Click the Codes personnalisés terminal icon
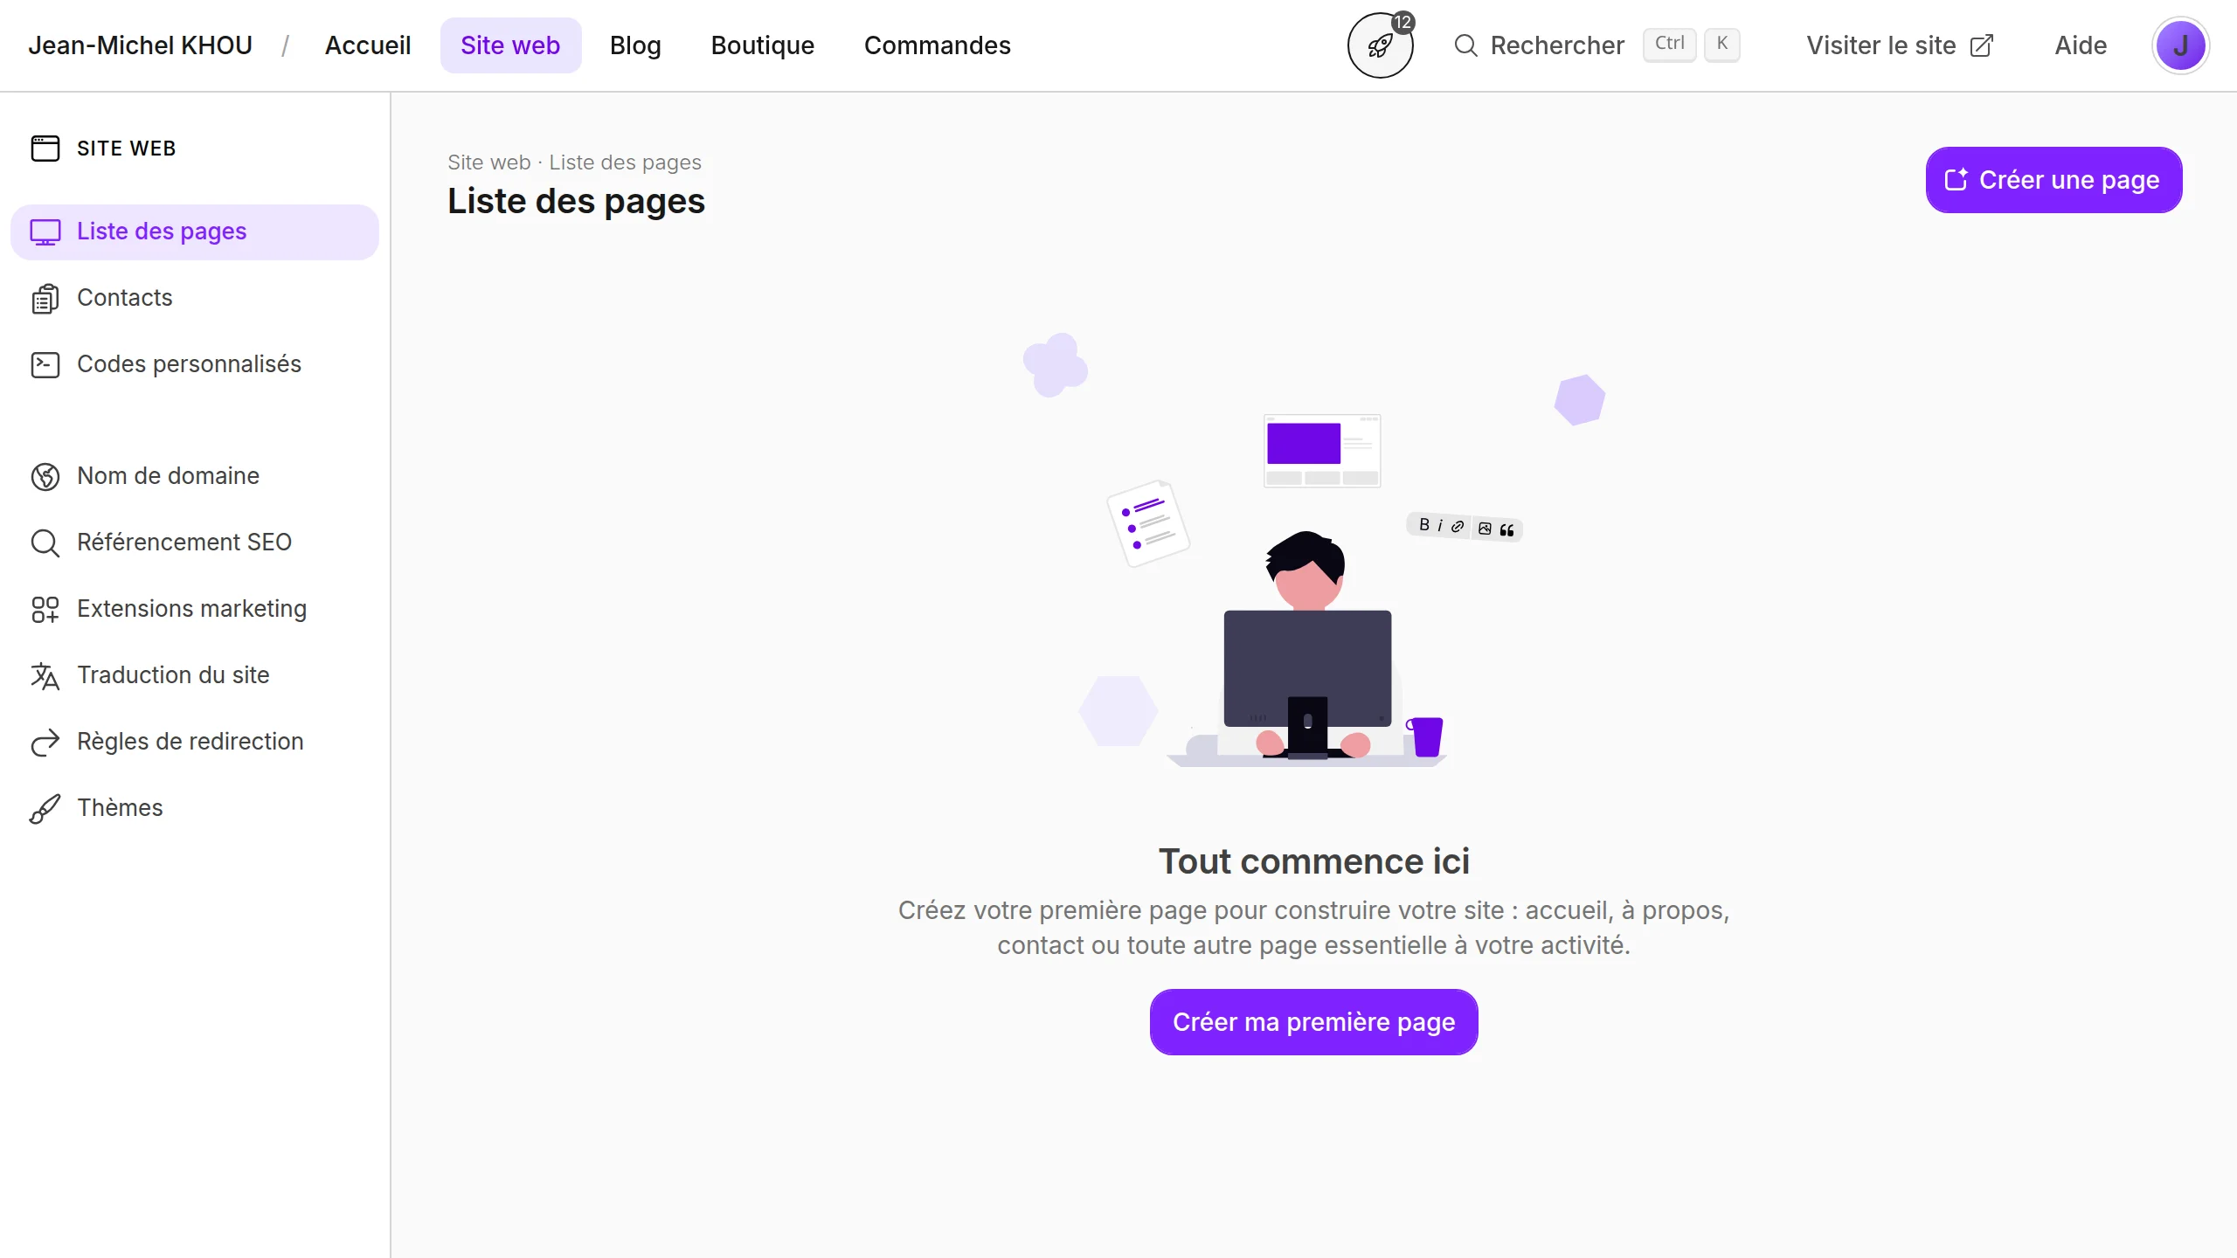 (x=45, y=364)
